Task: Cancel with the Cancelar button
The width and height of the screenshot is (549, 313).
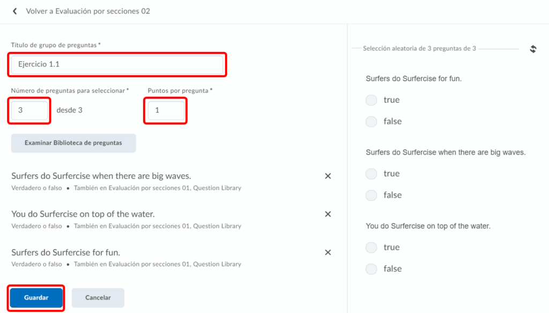Action: 98,298
